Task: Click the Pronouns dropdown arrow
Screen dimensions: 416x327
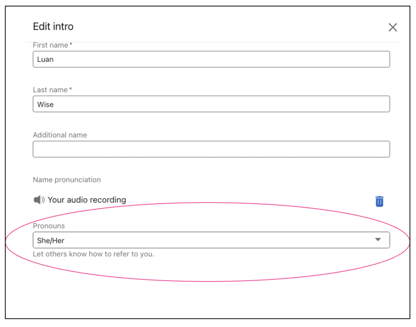Action: 378,240
